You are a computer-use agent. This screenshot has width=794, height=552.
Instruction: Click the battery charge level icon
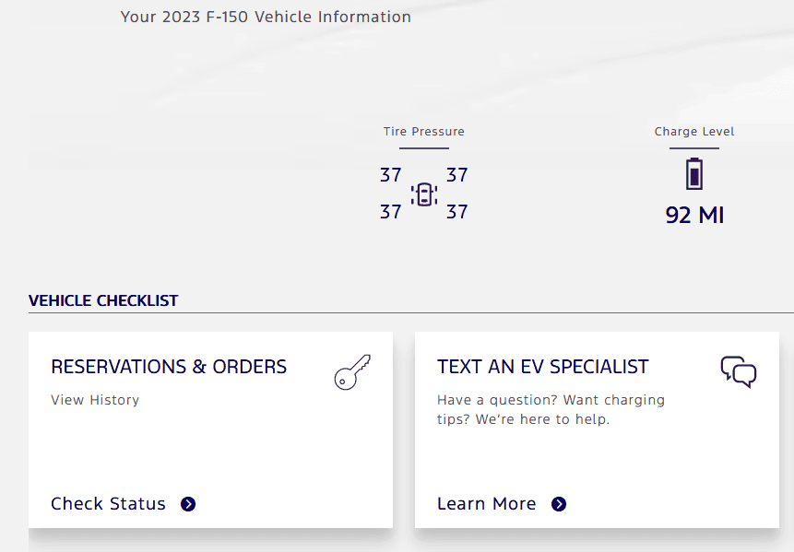[x=694, y=174]
